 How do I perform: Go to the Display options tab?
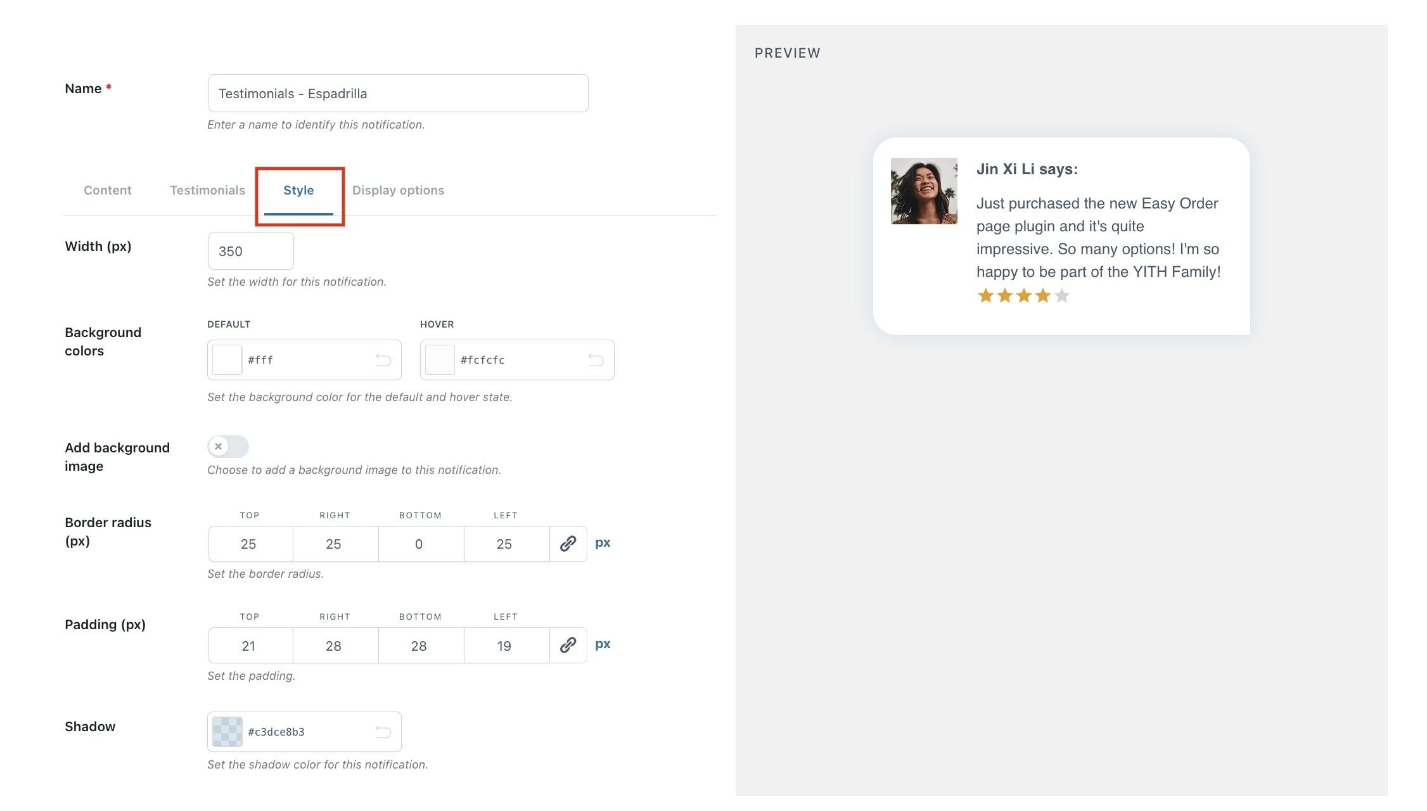398,190
